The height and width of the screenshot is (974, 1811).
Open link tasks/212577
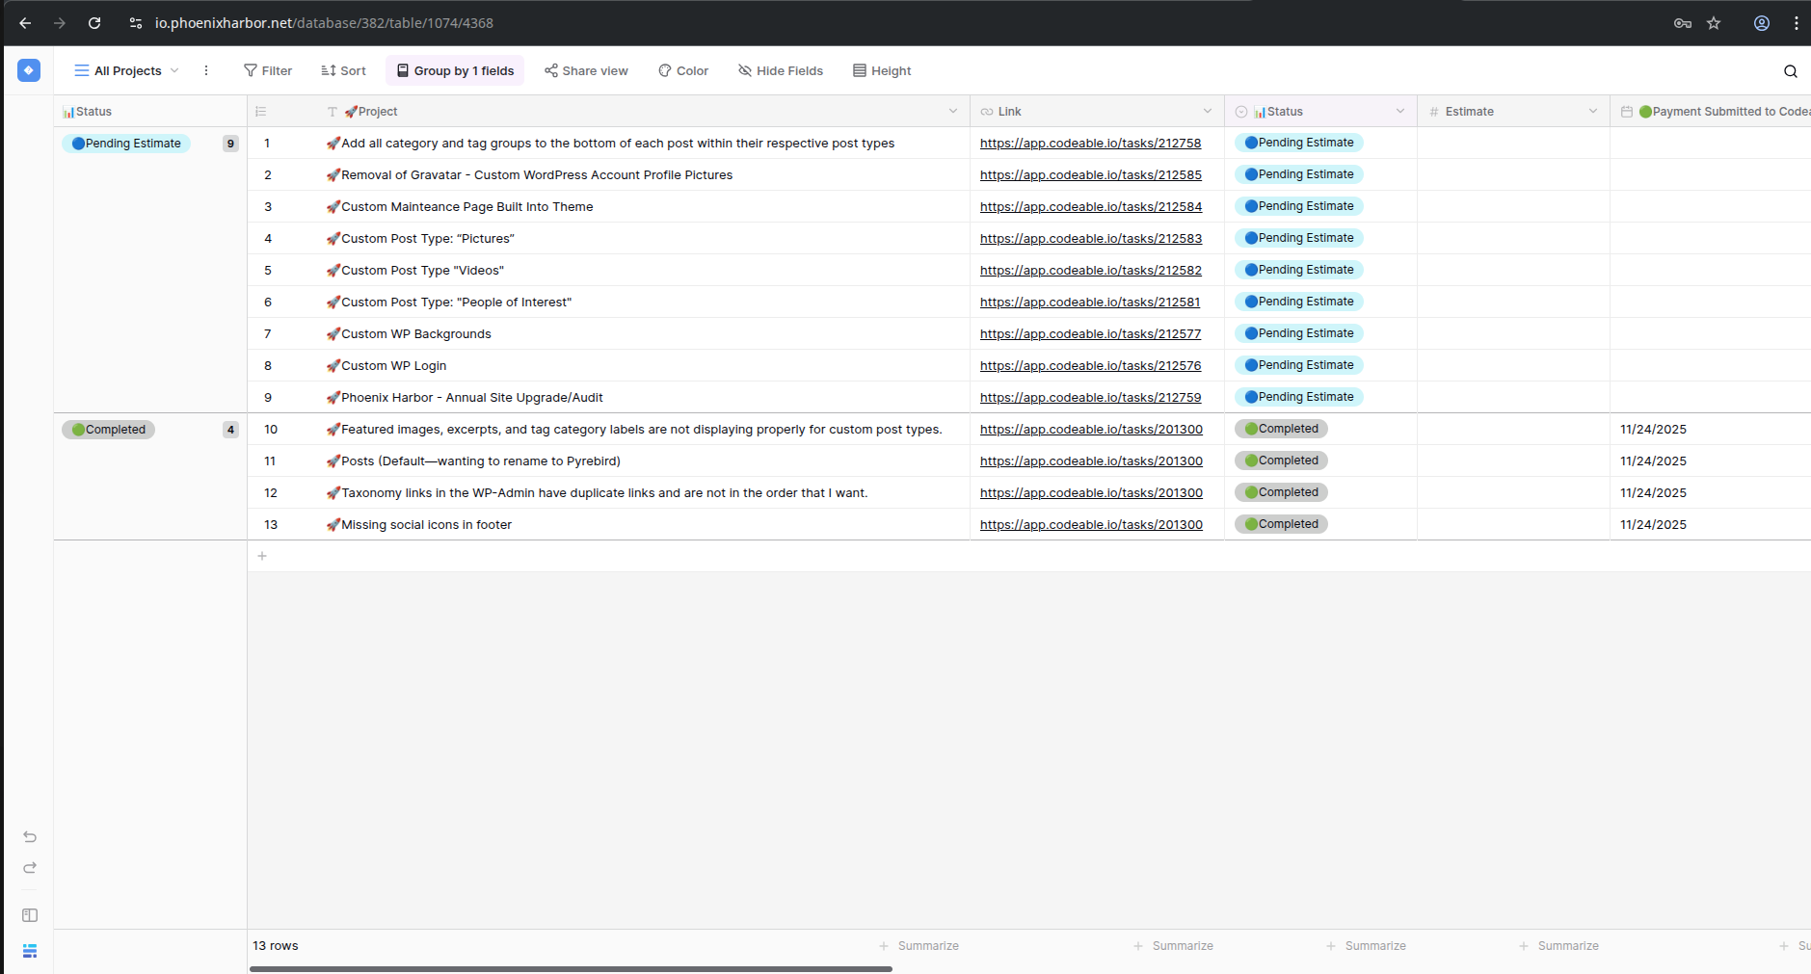click(1090, 334)
